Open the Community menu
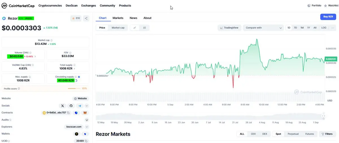The height and width of the screenshot is (143, 339). click(107, 6)
